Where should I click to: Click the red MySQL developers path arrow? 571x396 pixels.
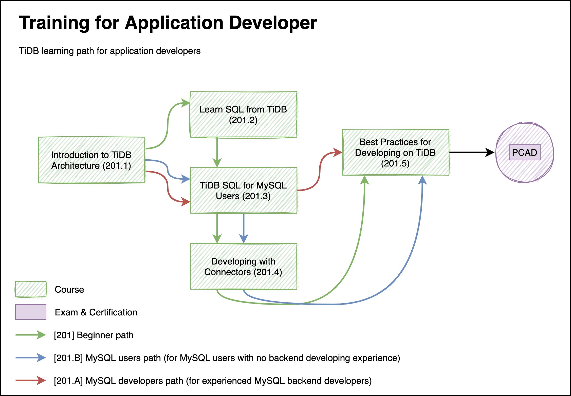click(x=31, y=381)
